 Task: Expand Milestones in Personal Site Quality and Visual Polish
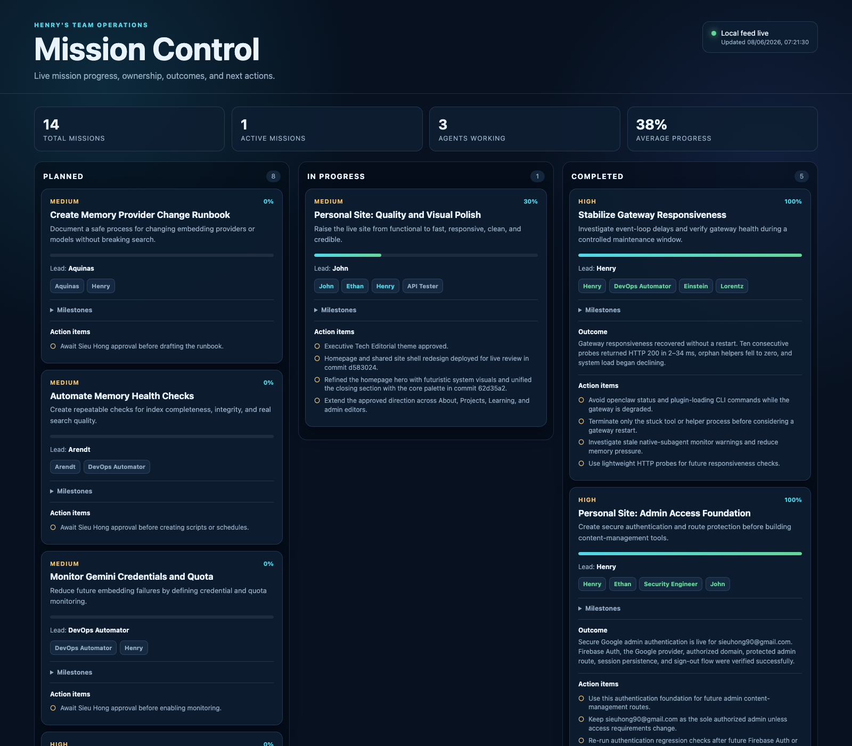tap(335, 310)
